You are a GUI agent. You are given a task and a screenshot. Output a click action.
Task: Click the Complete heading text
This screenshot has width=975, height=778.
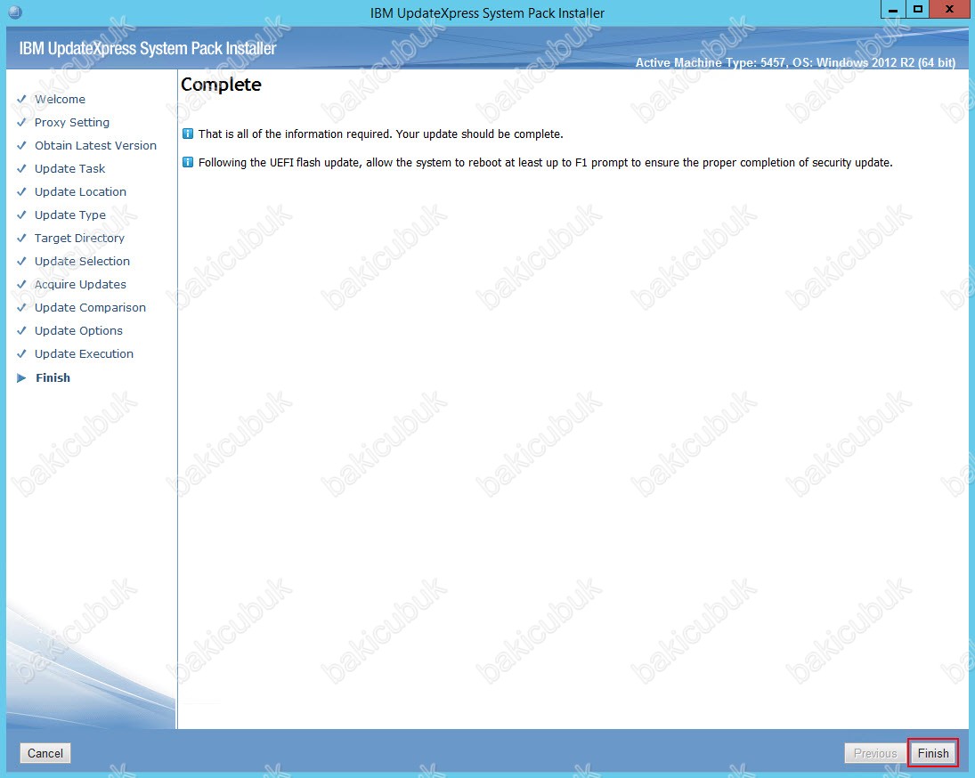221,85
